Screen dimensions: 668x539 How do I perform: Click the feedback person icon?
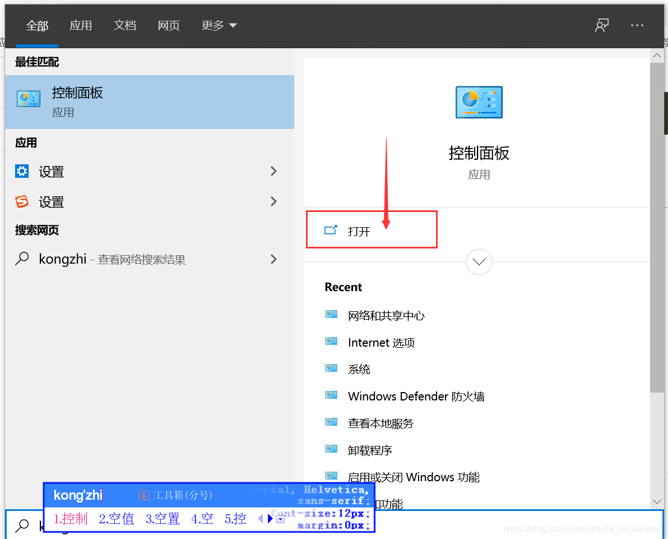601,26
